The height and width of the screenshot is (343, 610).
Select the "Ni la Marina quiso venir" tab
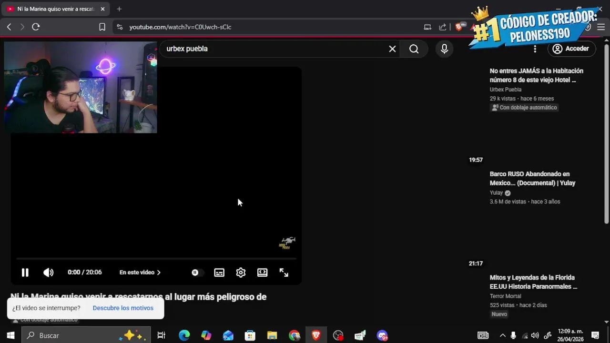tap(55, 9)
